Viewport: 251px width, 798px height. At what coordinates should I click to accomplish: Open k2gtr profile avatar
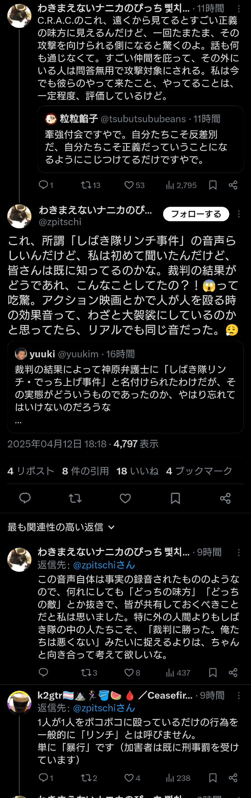[x=20, y=703]
